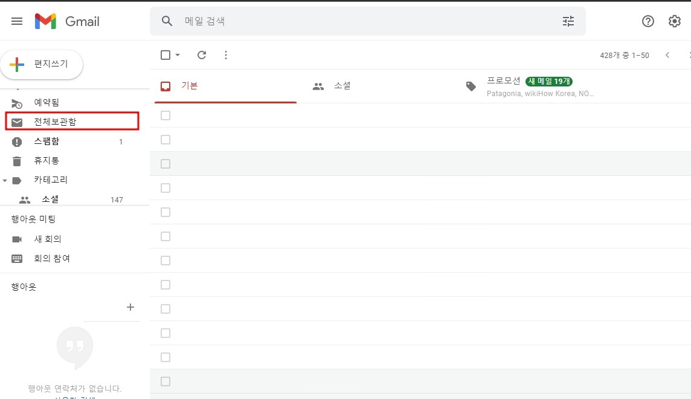
Task: Refresh the inbox mail list
Action: tap(202, 54)
